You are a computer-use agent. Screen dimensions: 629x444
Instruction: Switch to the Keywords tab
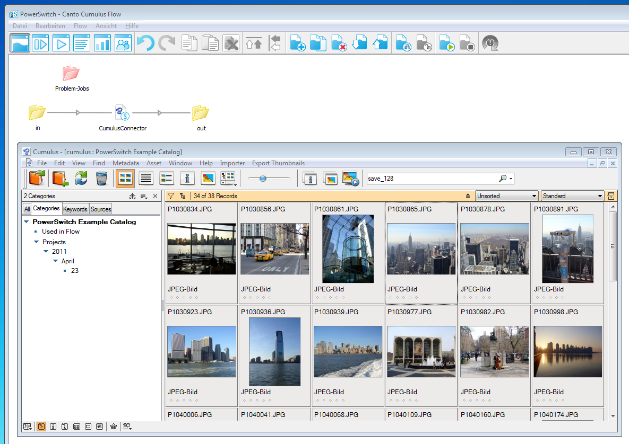75,209
